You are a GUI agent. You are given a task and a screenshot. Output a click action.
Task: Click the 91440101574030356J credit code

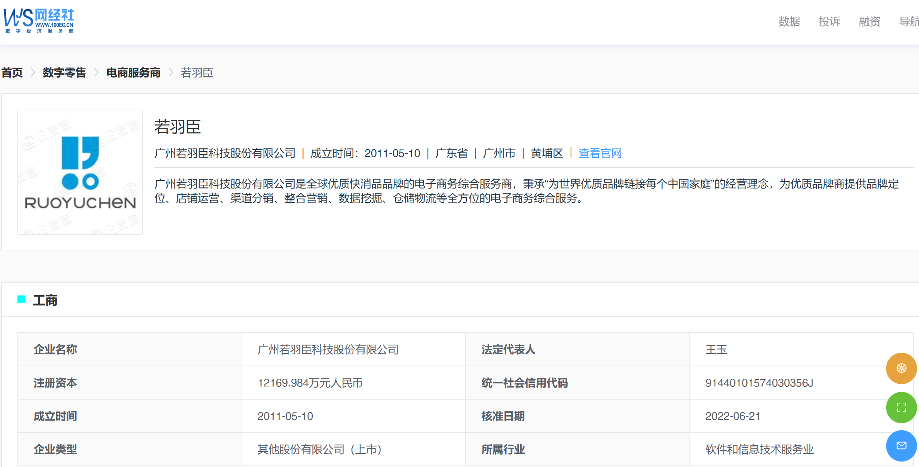[x=759, y=383]
